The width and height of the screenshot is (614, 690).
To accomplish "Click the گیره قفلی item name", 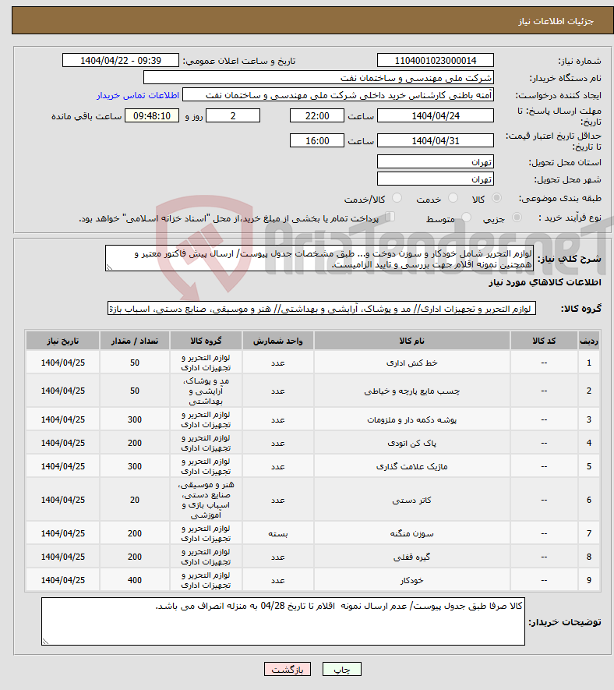I will click(x=411, y=557).
